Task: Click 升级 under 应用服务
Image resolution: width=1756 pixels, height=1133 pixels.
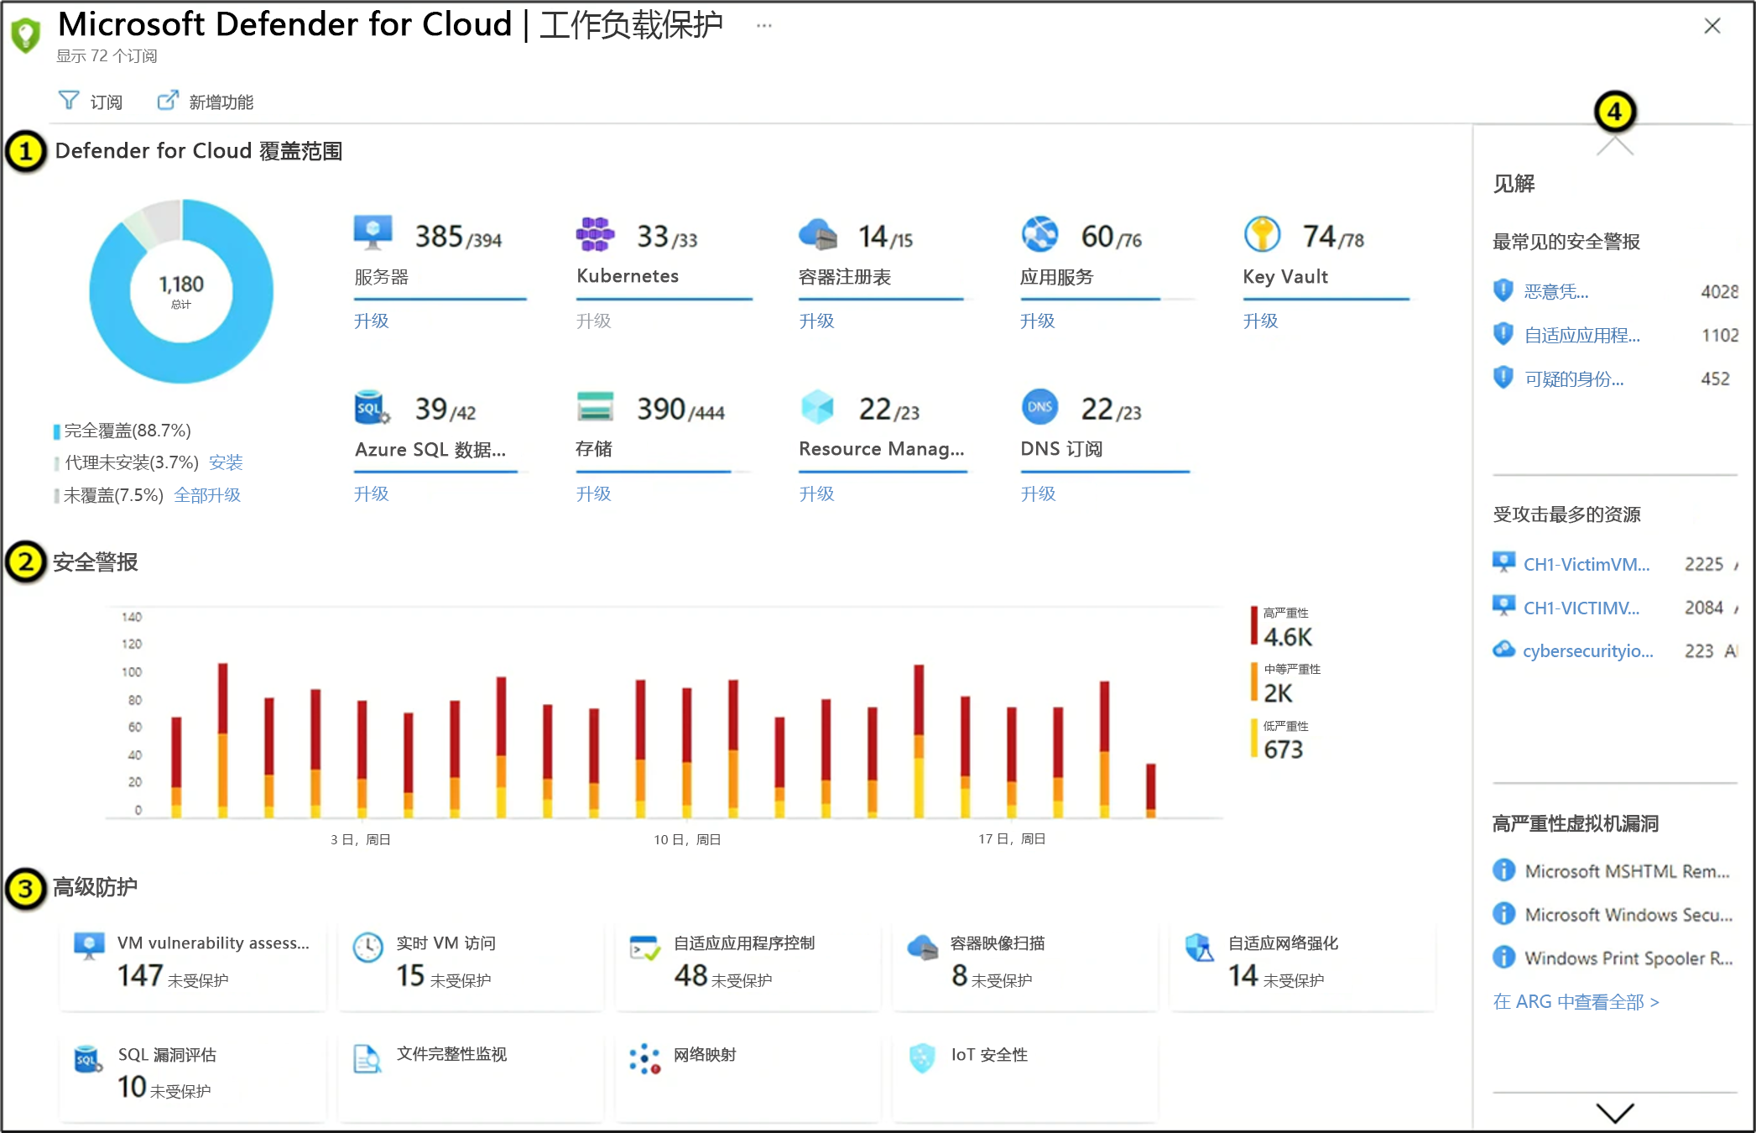Action: tap(1038, 321)
